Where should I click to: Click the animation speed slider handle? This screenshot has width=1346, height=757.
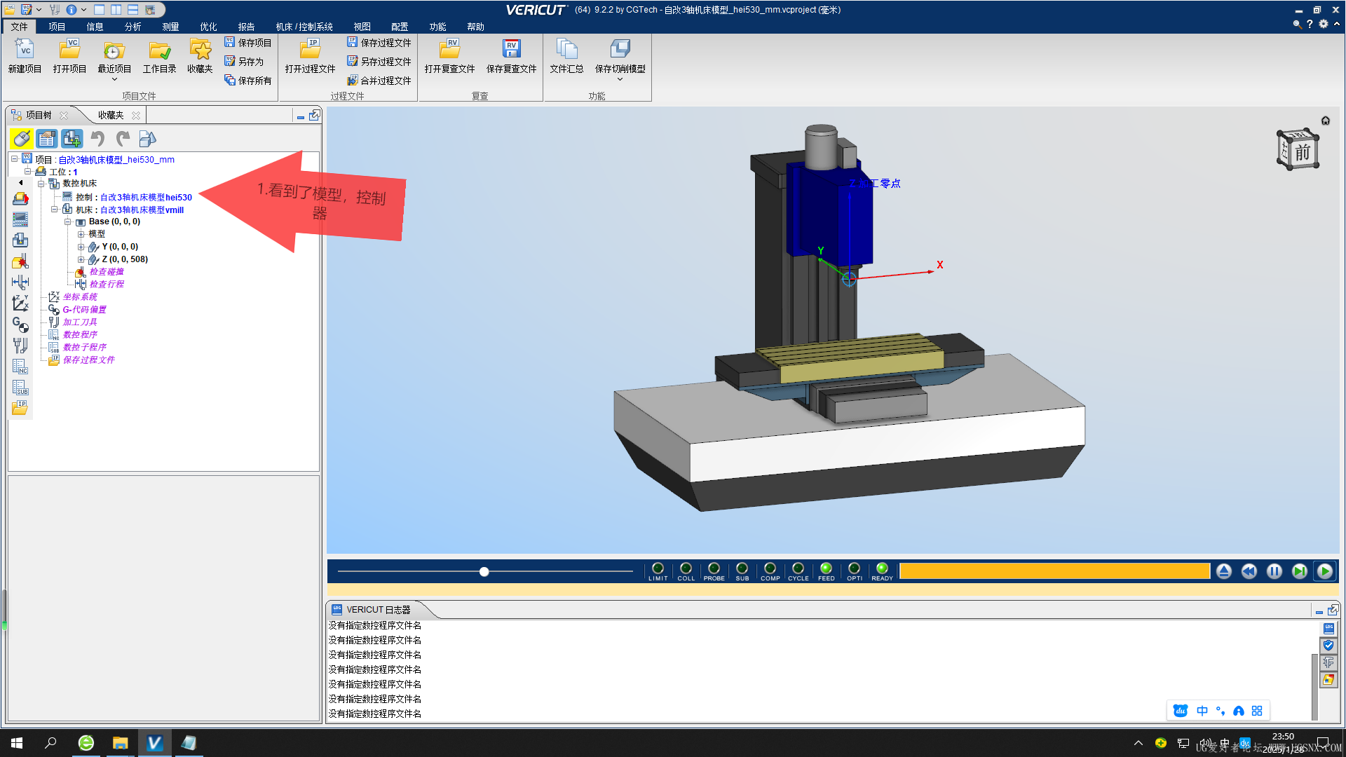click(x=484, y=572)
